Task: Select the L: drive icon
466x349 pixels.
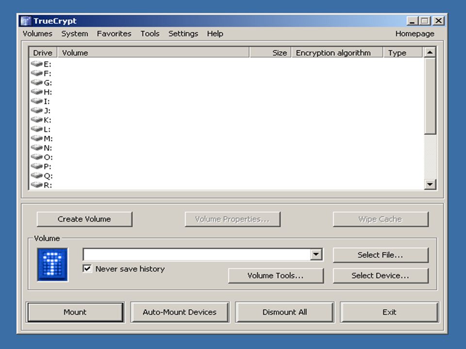Action: [37, 129]
